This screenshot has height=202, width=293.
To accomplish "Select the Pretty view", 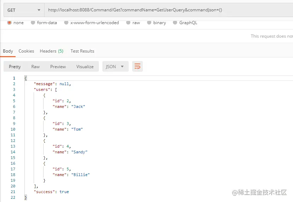I will pos(15,67).
